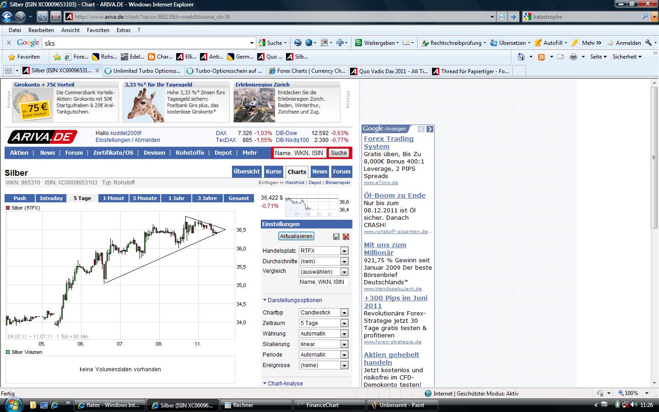Open the Watchlist link
The height and width of the screenshot is (412, 659).
[x=295, y=183]
